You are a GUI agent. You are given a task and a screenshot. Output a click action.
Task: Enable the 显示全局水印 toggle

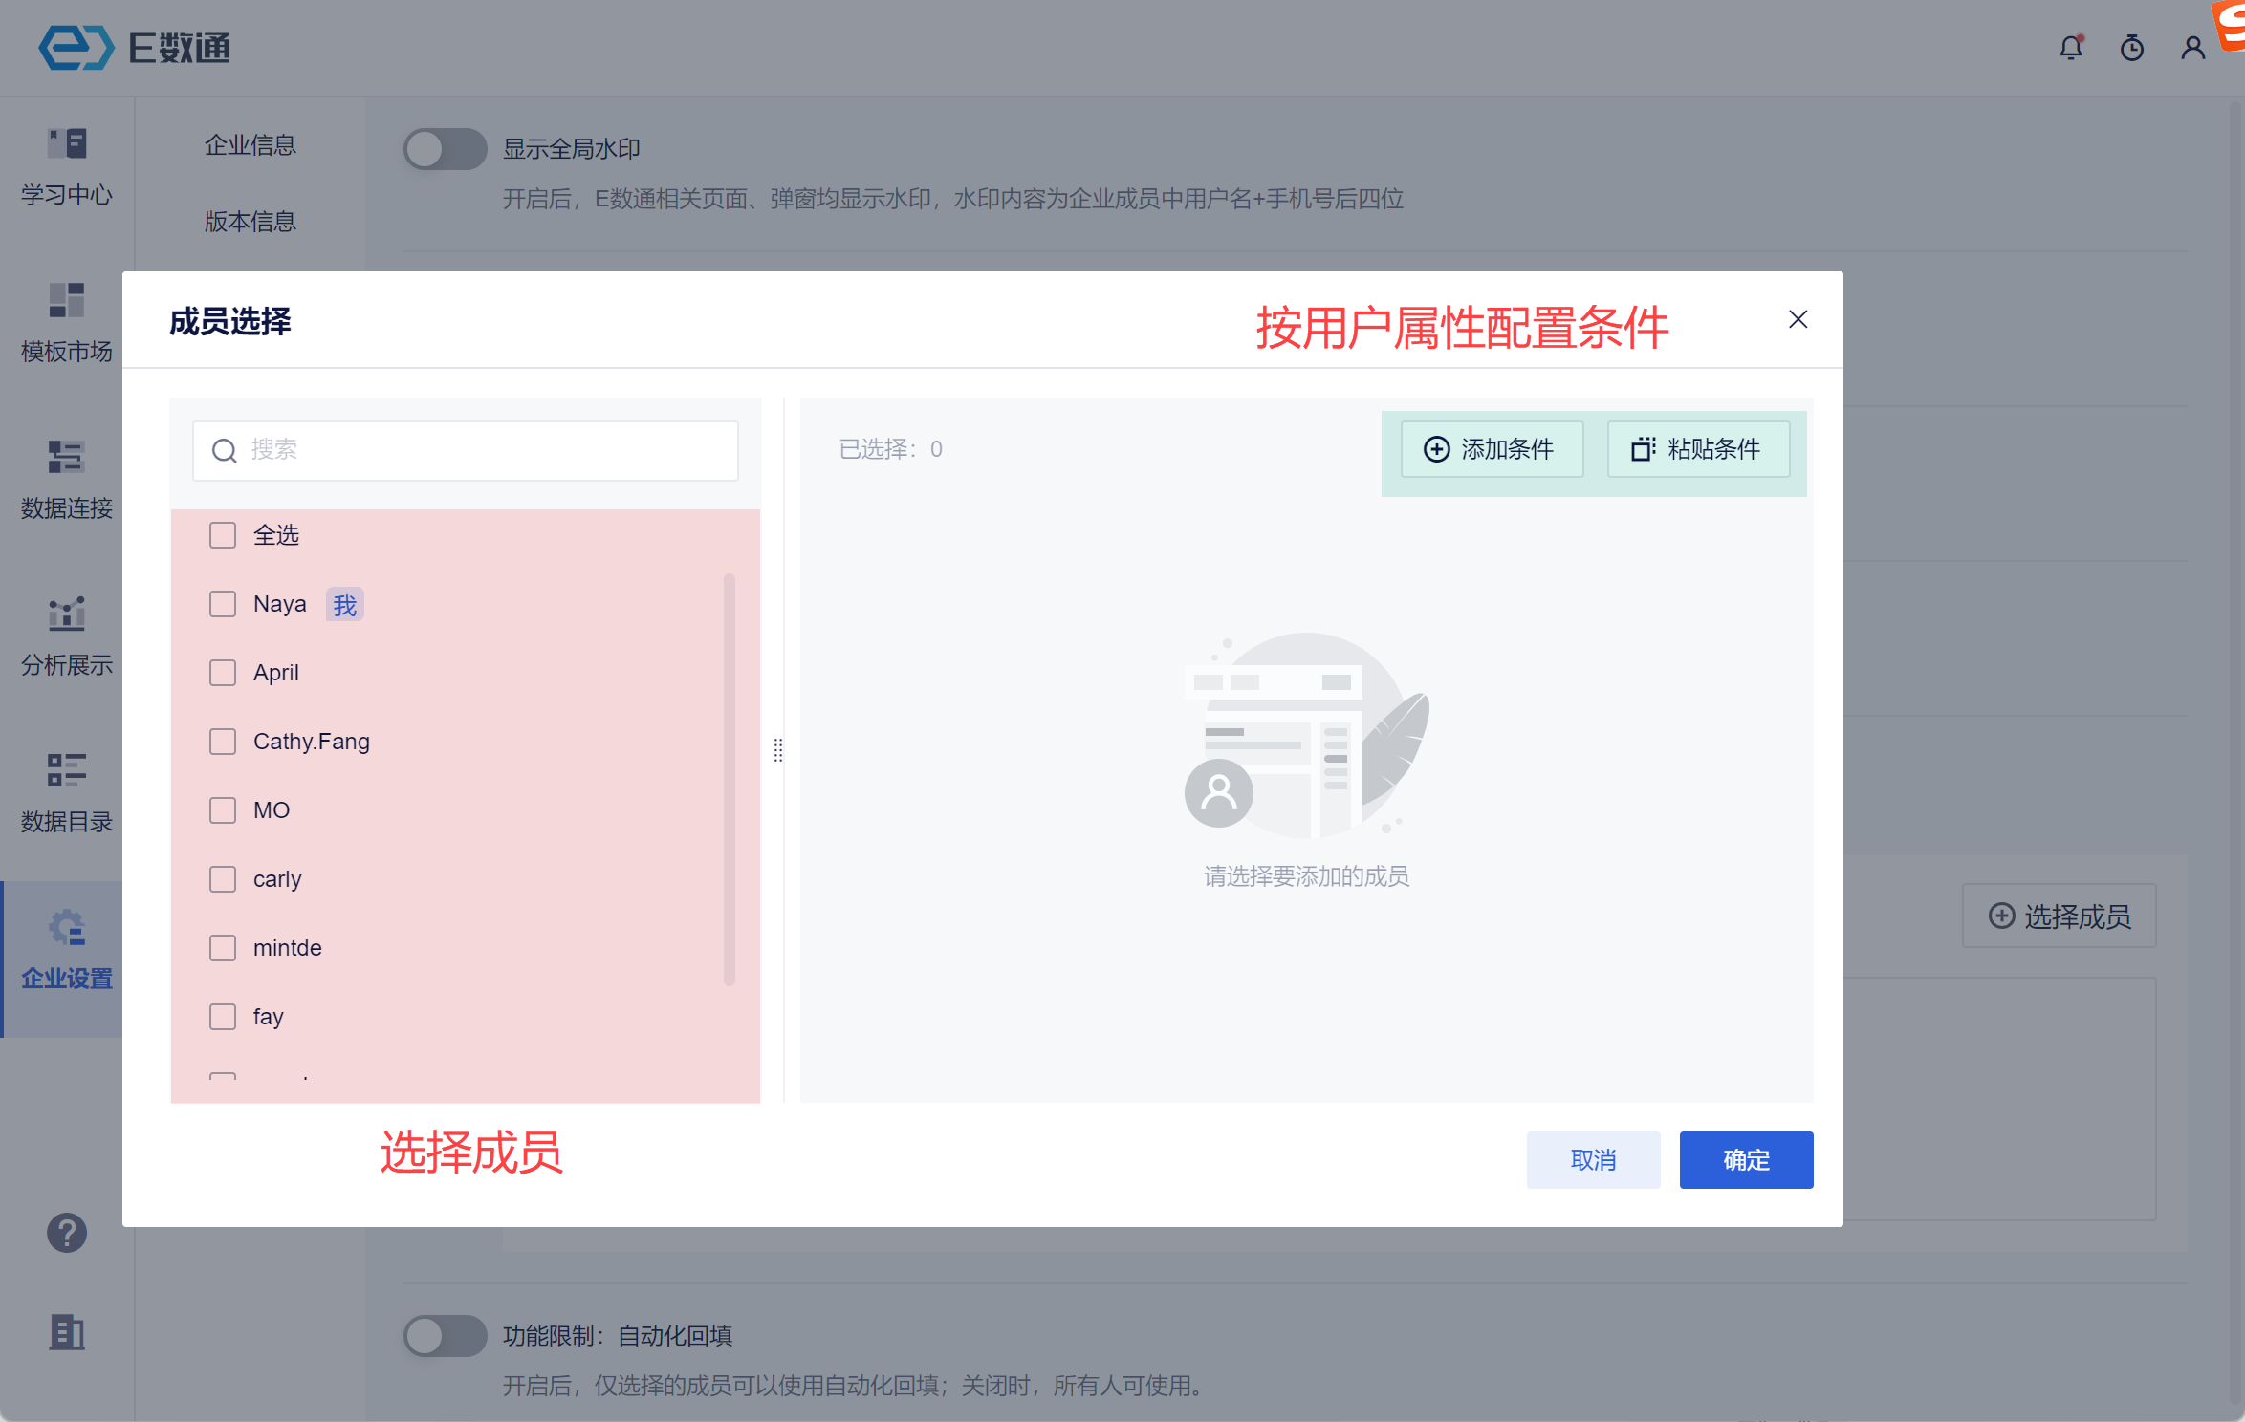click(x=445, y=149)
